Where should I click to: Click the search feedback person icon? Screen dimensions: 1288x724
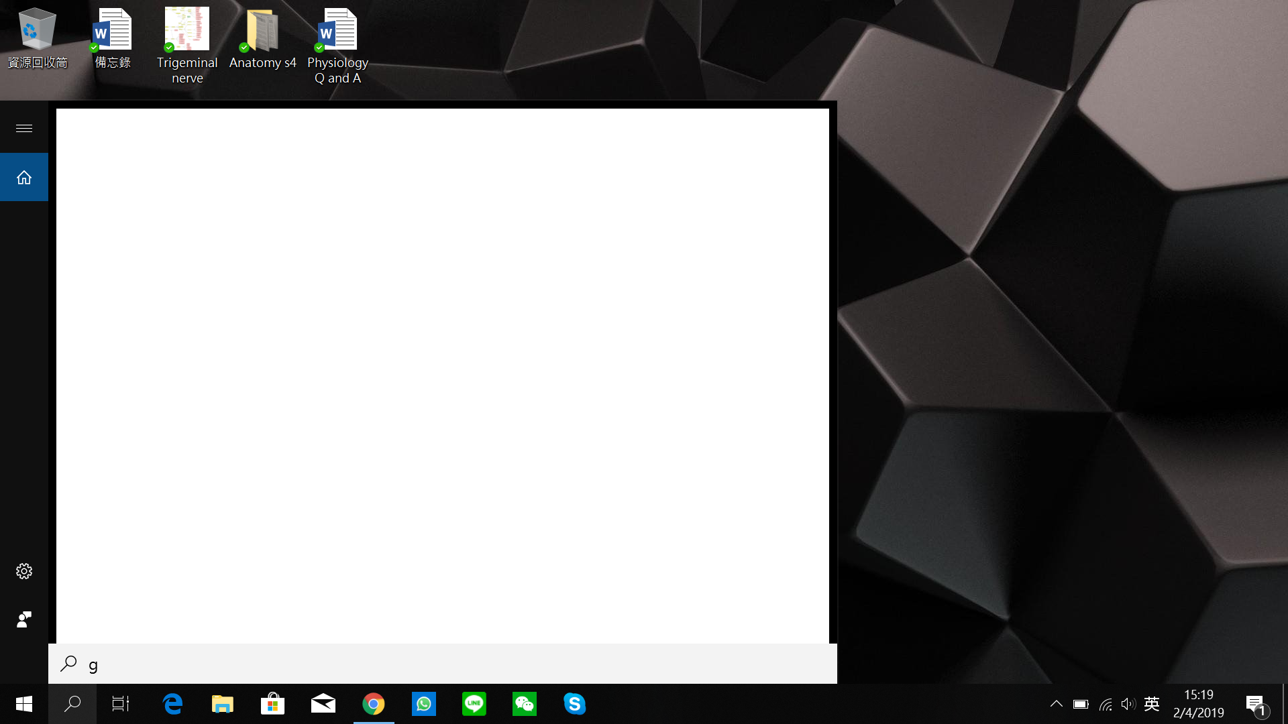pyautogui.click(x=24, y=619)
